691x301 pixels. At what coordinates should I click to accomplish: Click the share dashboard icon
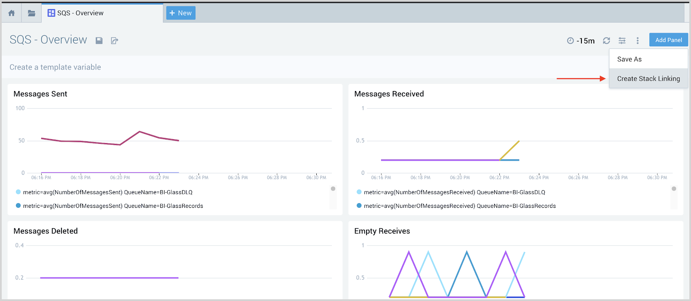tap(114, 40)
